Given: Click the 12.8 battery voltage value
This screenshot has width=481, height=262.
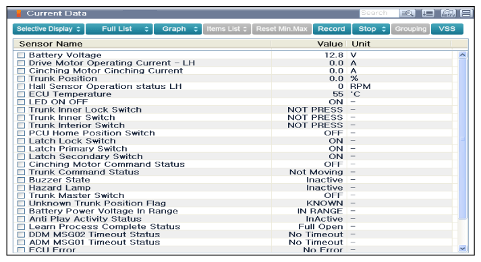Looking at the screenshot, I should (334, 55).
